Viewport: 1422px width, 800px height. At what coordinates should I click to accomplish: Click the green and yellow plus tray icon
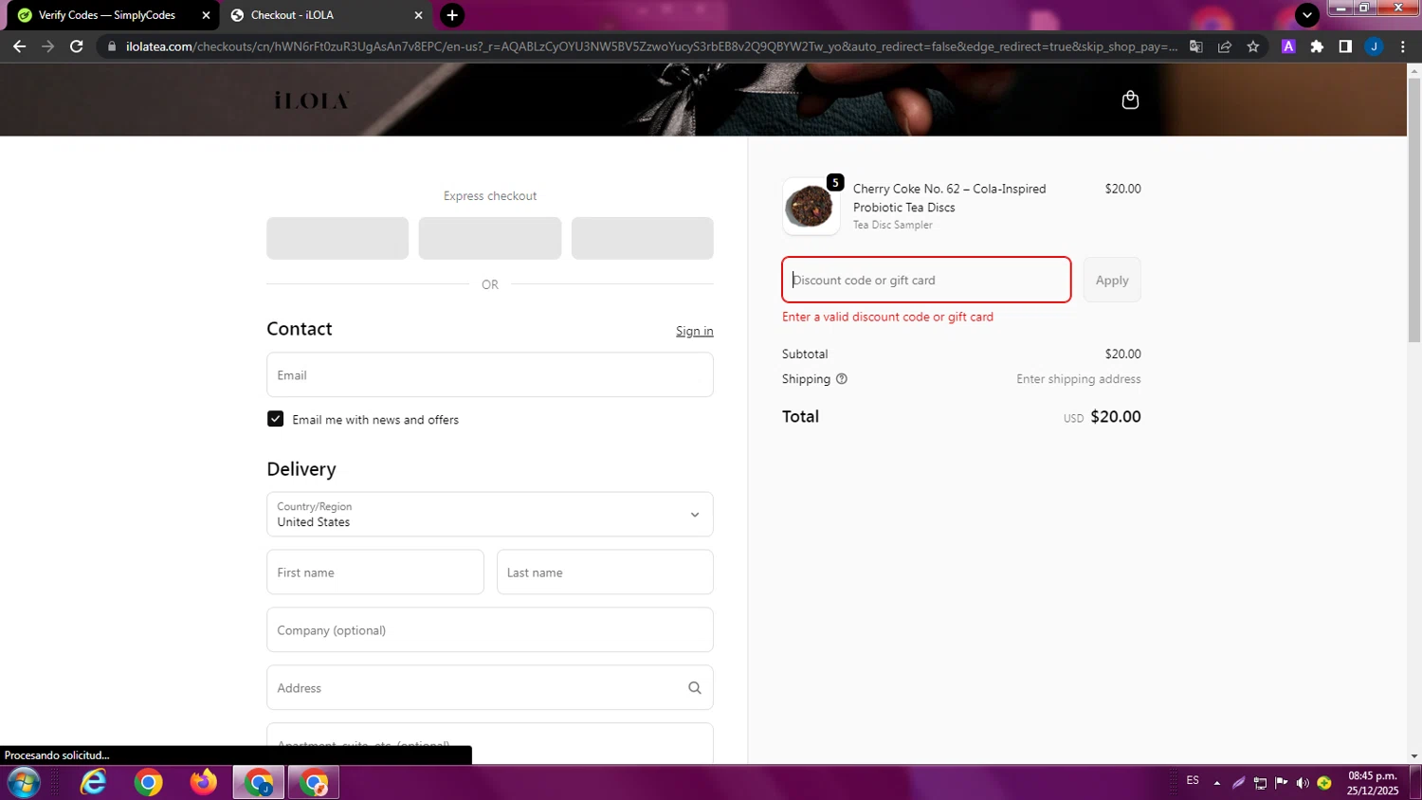click(1324, 783)
